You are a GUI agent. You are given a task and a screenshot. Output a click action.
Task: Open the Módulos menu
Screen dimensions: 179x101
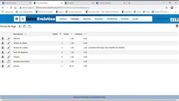(63, 19)
